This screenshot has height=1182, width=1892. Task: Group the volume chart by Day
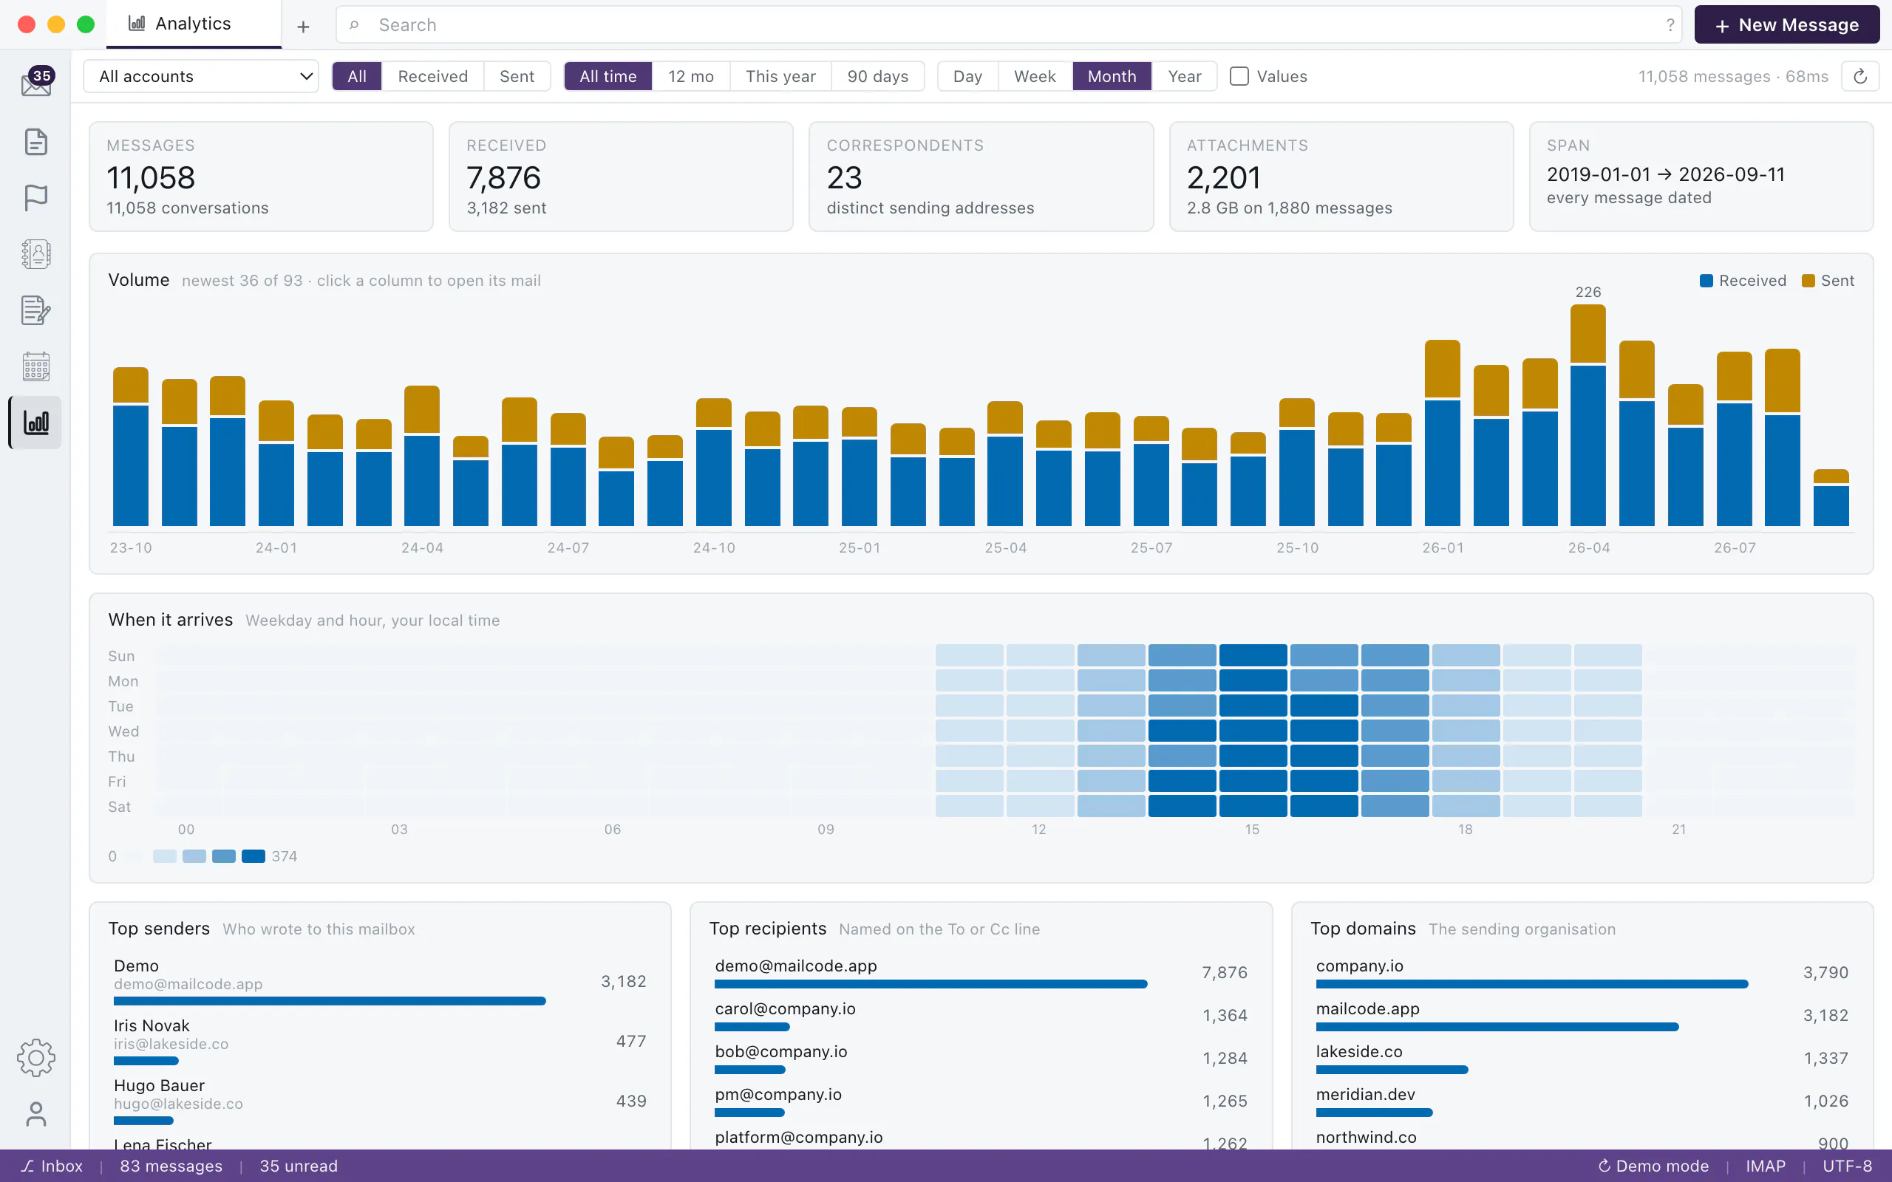(x=967, y=76)
